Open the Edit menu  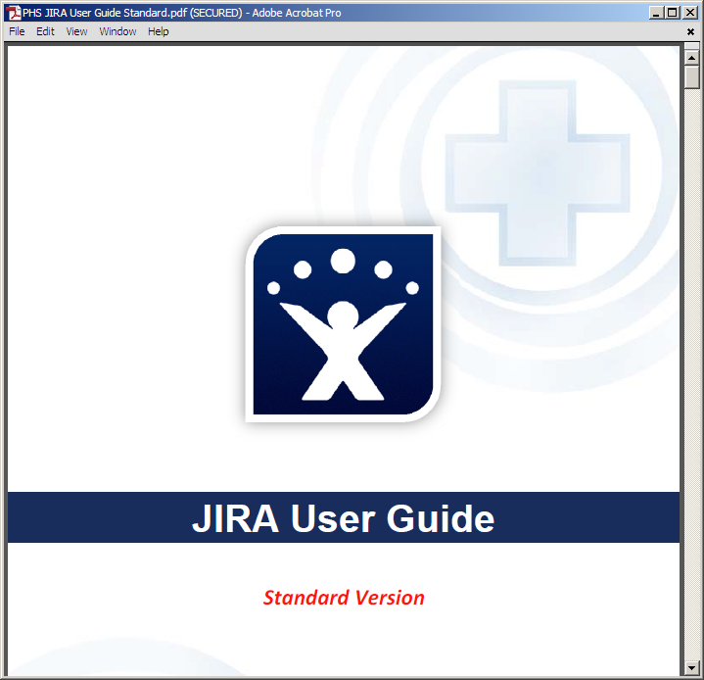[46, 31]
